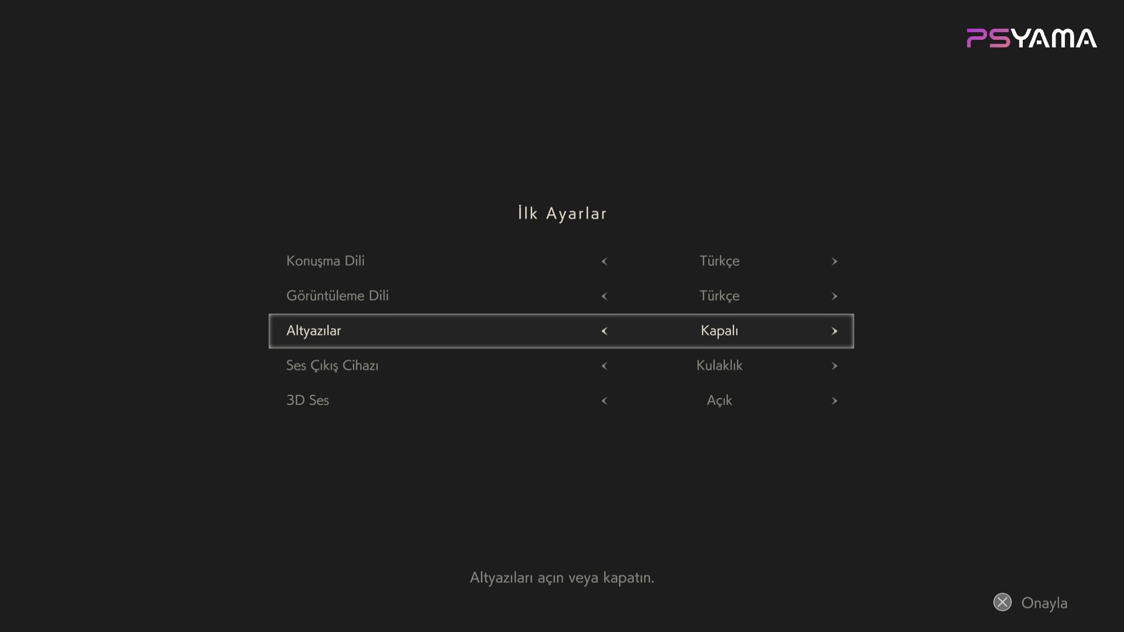The height and width of the screenshot is (632, 1124).
Task: Click left arrow for Ses Çıkış Cihazı
Action: click(x=604, y=366)
